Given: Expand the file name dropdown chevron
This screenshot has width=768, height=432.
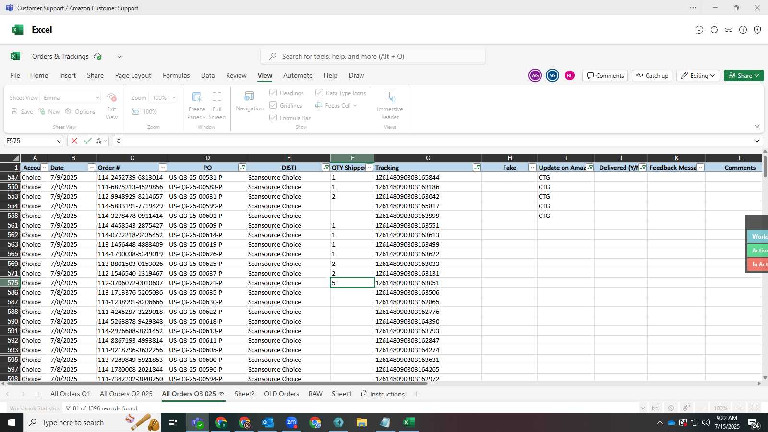Looking at the screenshot, I should [120, 56].
